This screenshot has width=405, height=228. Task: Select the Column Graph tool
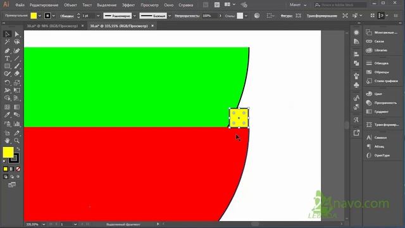[x=17, y=124]
